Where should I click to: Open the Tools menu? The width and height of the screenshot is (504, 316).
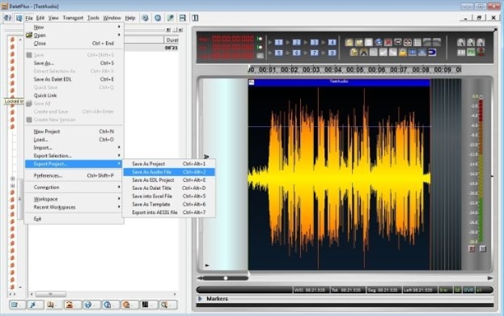click(93, 18)
